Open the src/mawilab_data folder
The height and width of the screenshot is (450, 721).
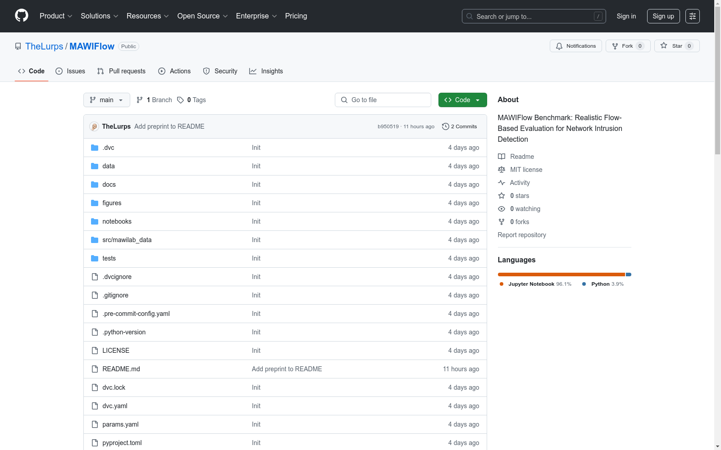[127, 240]
